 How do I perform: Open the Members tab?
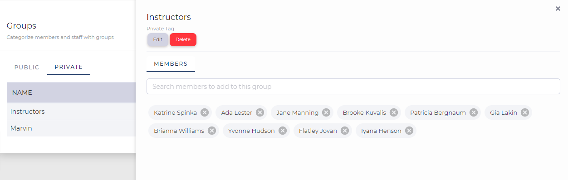171,64
